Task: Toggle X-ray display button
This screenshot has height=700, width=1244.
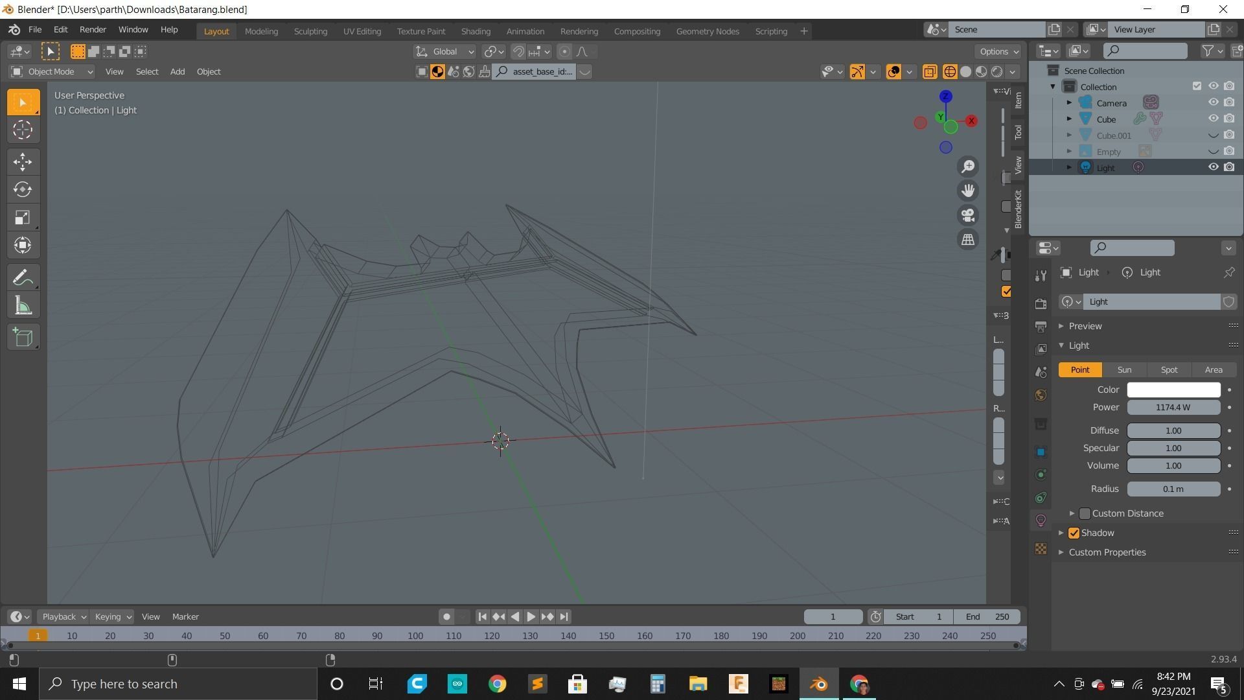Action: (x=929, y=72)
